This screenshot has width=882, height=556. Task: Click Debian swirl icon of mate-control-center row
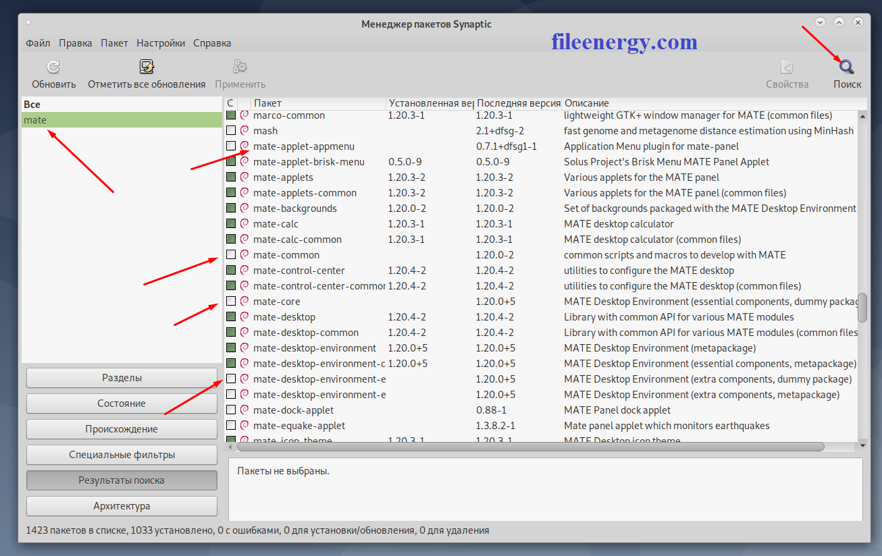(244, 270)
